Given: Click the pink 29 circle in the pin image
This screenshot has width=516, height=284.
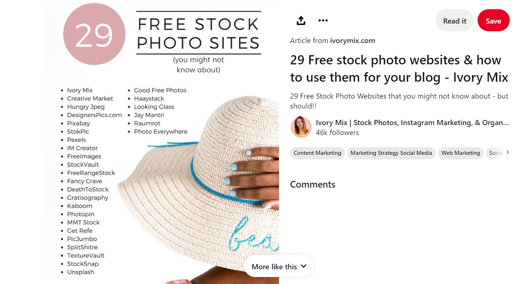Looking at the screenshot, I should (94, 34).
